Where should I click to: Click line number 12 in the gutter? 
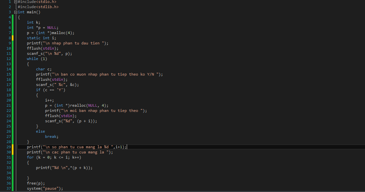tap(8, 59)
